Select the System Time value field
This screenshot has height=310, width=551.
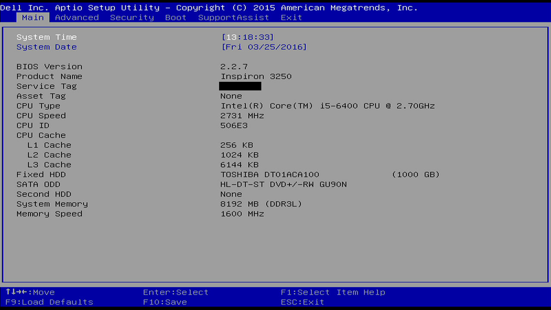click(x=247, y=37)
